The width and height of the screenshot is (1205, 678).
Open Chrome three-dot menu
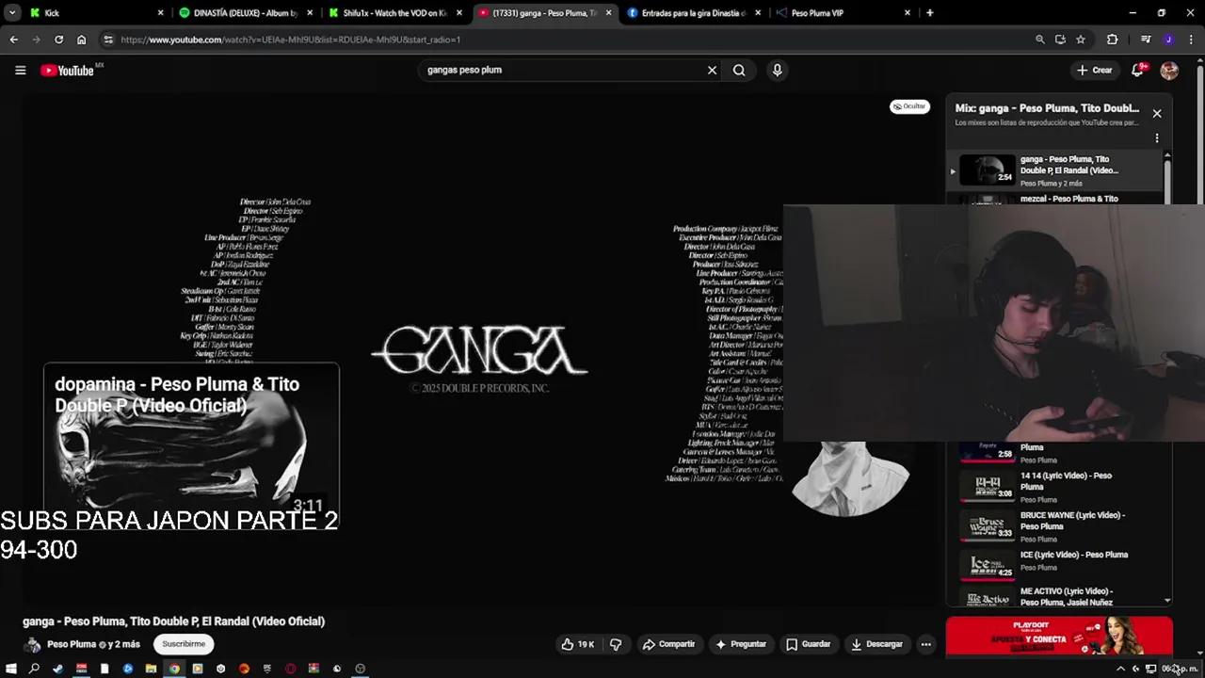click(x=1190, y=40)
